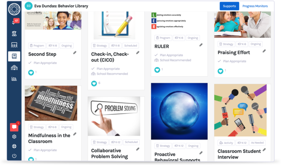Toggle the heart favorite on RULER card

(x=157, y=70)
